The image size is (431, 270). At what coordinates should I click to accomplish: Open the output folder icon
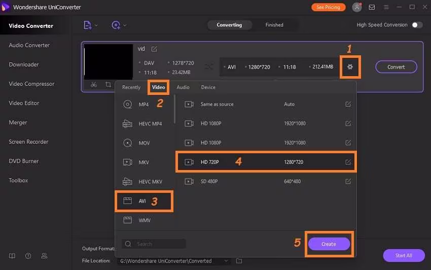(239, 261)
